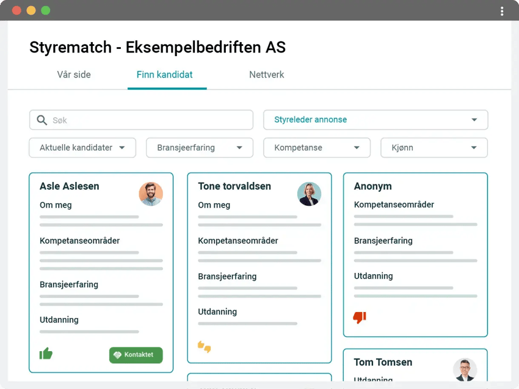Viewport: 519px width, 389px height.
Task: Click Tom Tomsen's avatar image
Action: pos(465,369)
